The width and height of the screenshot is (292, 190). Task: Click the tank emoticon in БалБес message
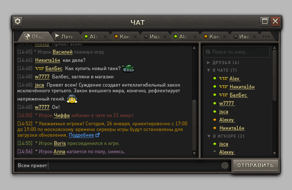(x=128, y=68)
